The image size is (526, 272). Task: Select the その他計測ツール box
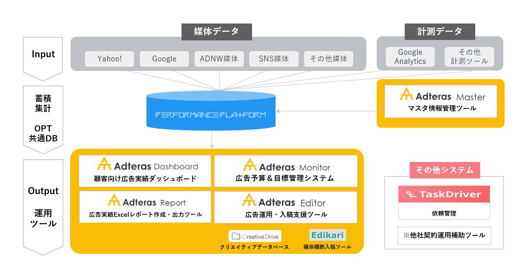pos(469,56)
